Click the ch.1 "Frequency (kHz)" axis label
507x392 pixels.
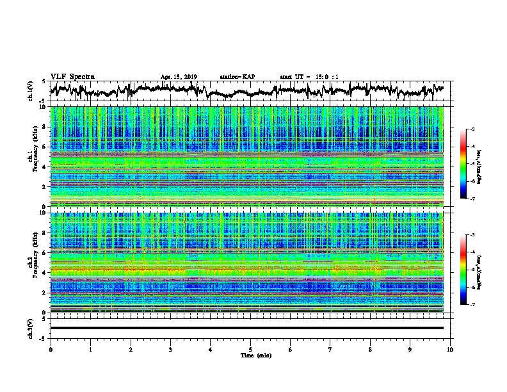[x=35, y=149]
